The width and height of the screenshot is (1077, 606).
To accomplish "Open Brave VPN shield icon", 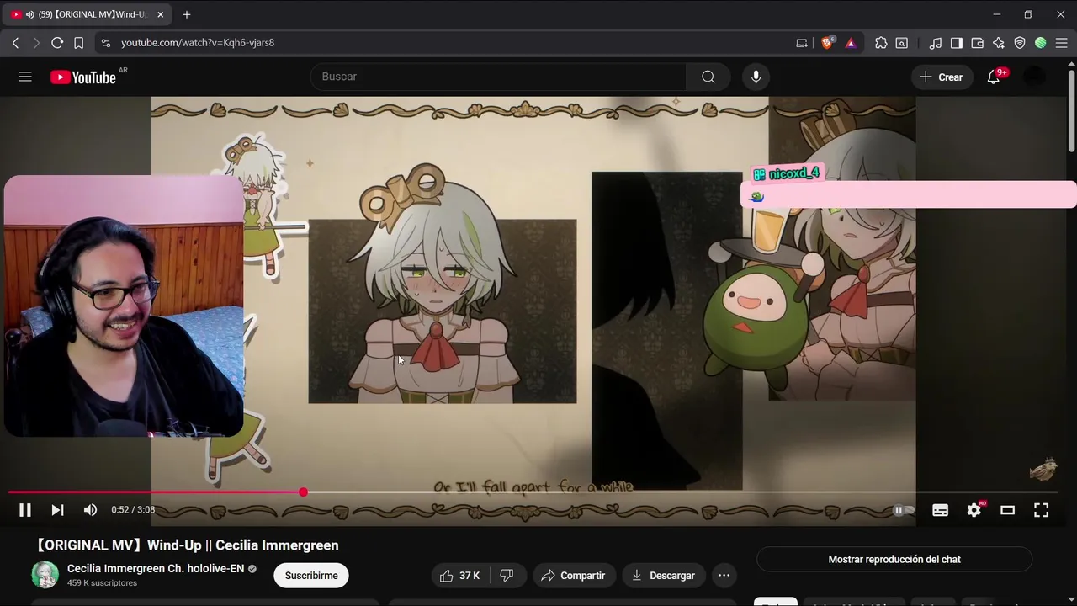I will pyautogui.click(x=1020, y=43).
